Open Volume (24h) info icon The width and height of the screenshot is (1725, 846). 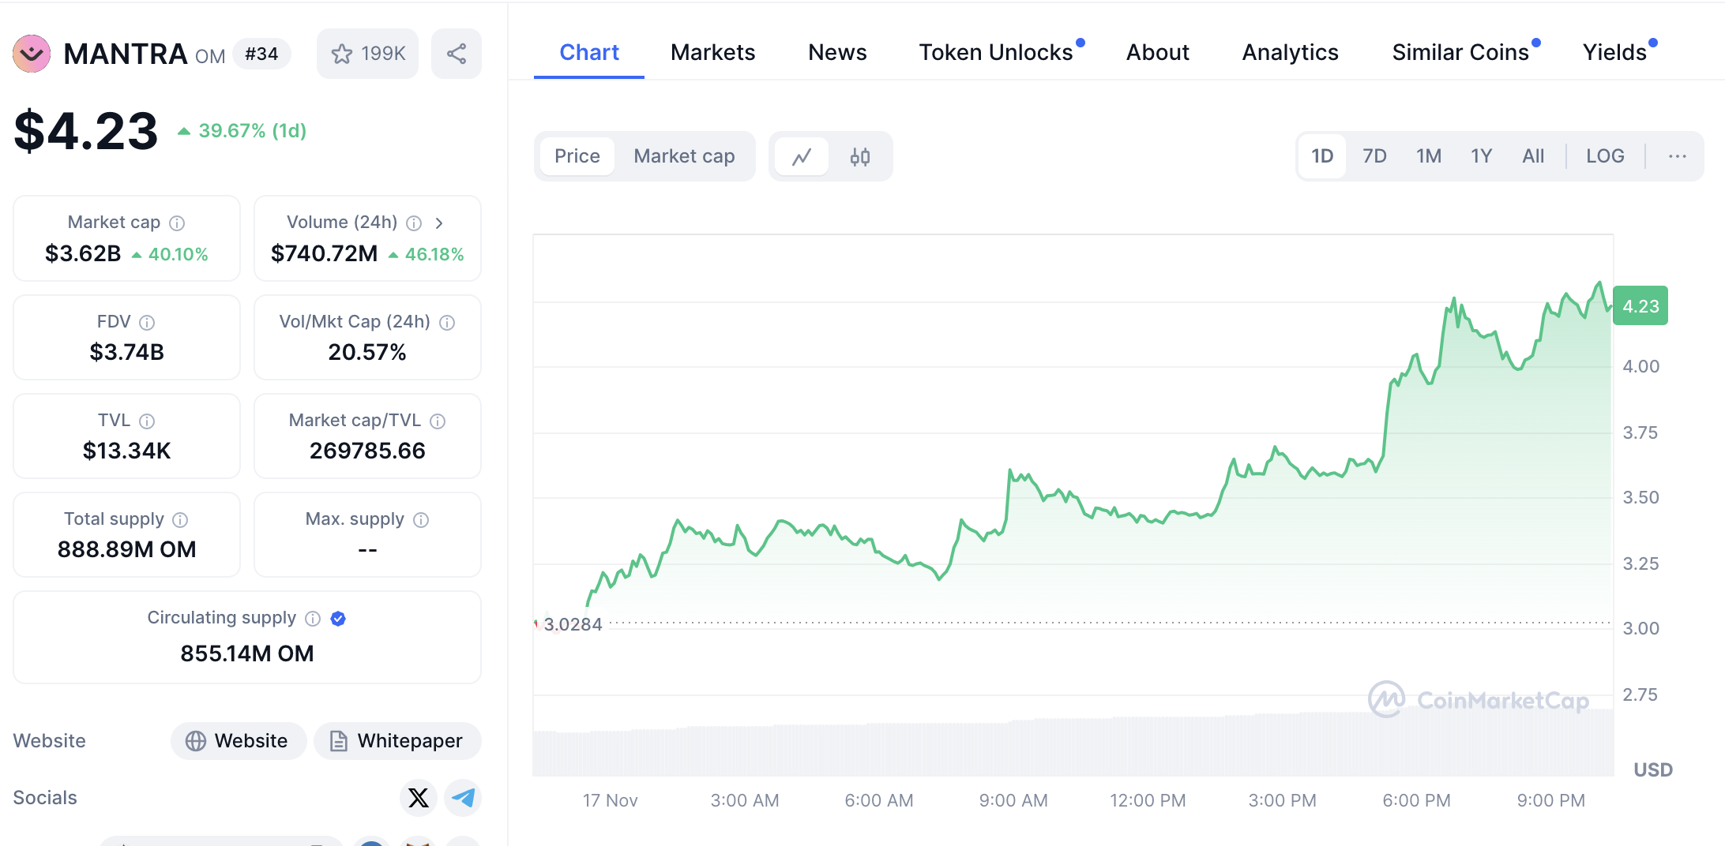coord(414,223)
